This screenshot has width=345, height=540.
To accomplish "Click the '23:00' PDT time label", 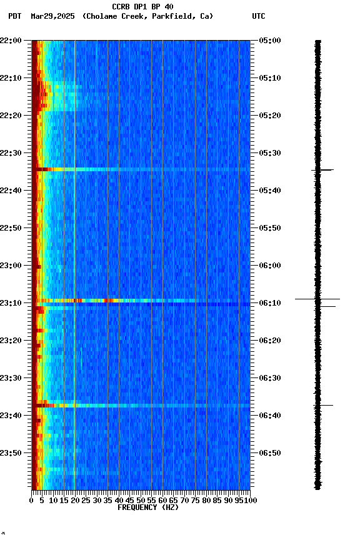I will click(11, 266).
